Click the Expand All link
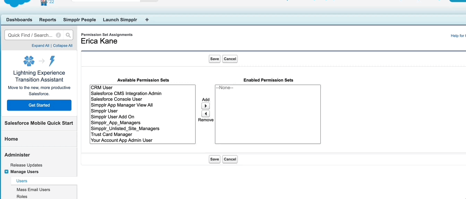 click(41, 46)
